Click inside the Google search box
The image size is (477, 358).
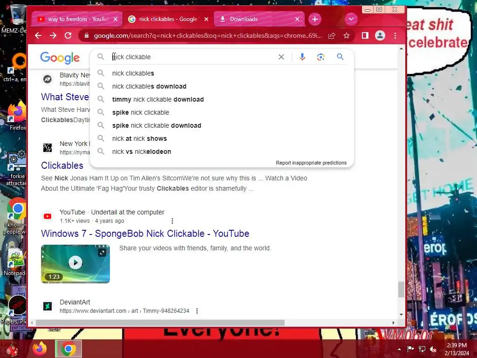tap(191, 57)
